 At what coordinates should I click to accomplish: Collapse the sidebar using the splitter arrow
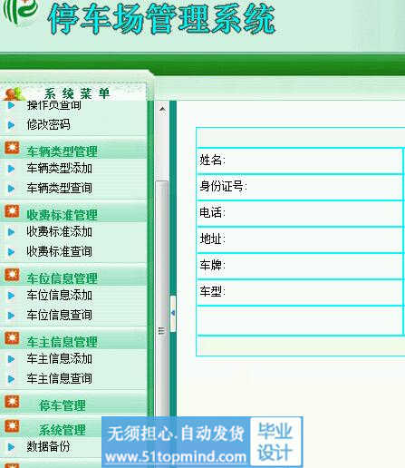click(x=173, y=313)
